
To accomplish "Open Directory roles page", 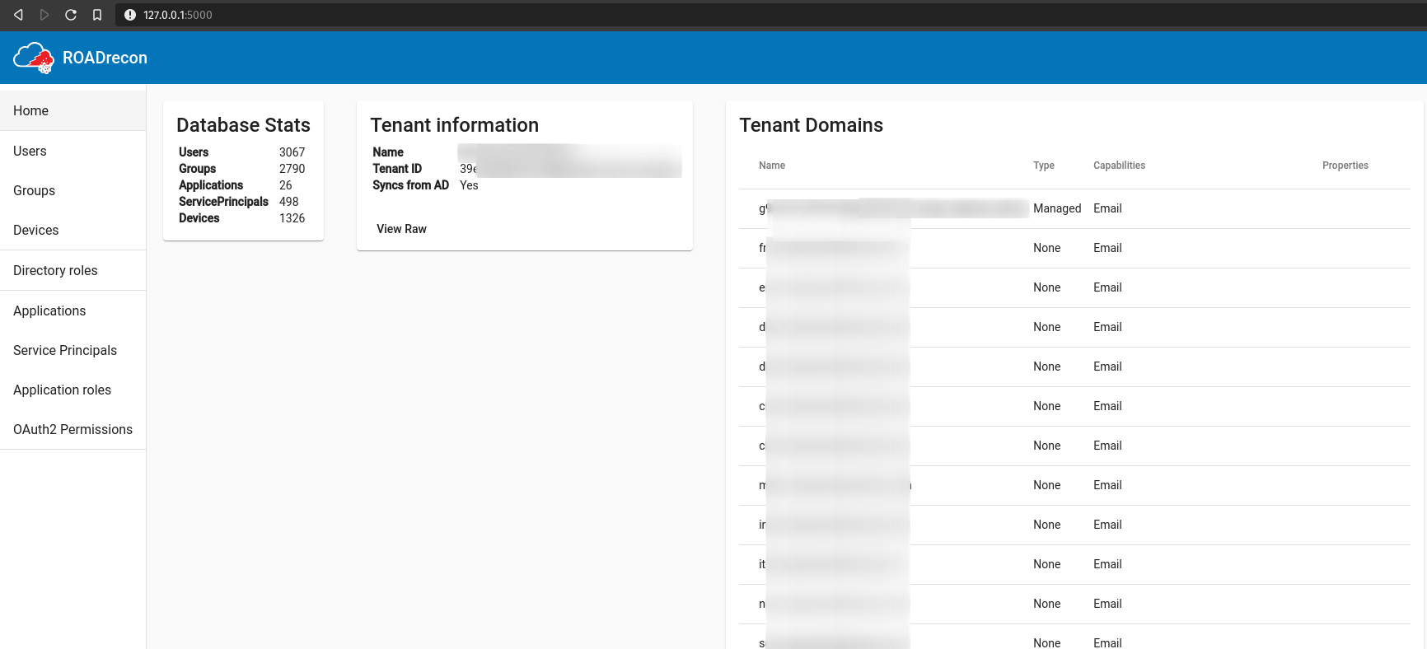I will coord(55,271).
